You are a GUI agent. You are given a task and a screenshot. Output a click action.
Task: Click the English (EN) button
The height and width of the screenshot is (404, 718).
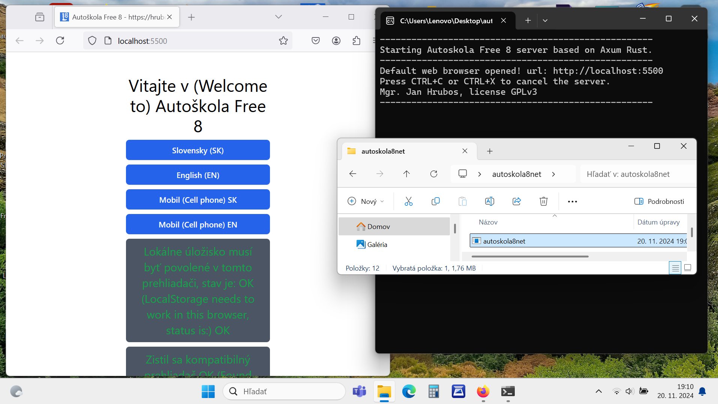coord(198,175)
